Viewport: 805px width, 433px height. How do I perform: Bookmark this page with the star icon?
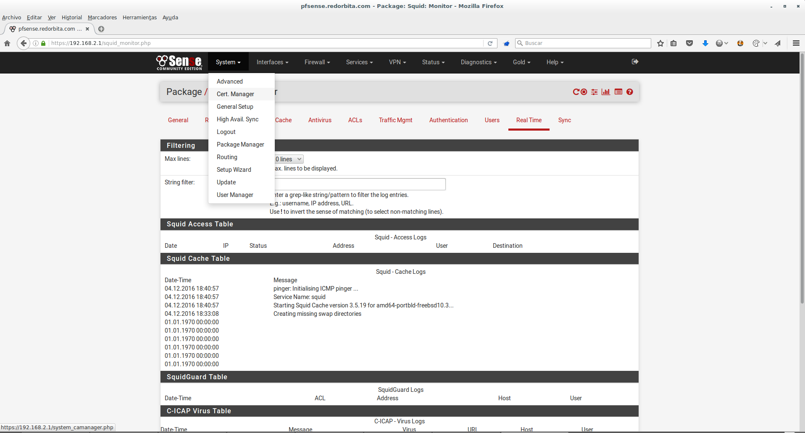pos(660,43)
